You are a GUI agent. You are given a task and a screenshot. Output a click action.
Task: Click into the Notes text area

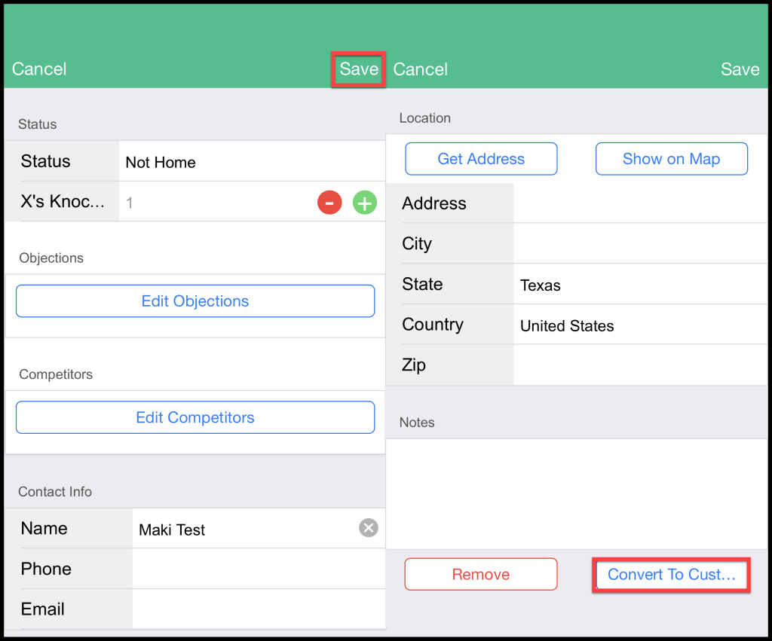(x=577, y=493)
